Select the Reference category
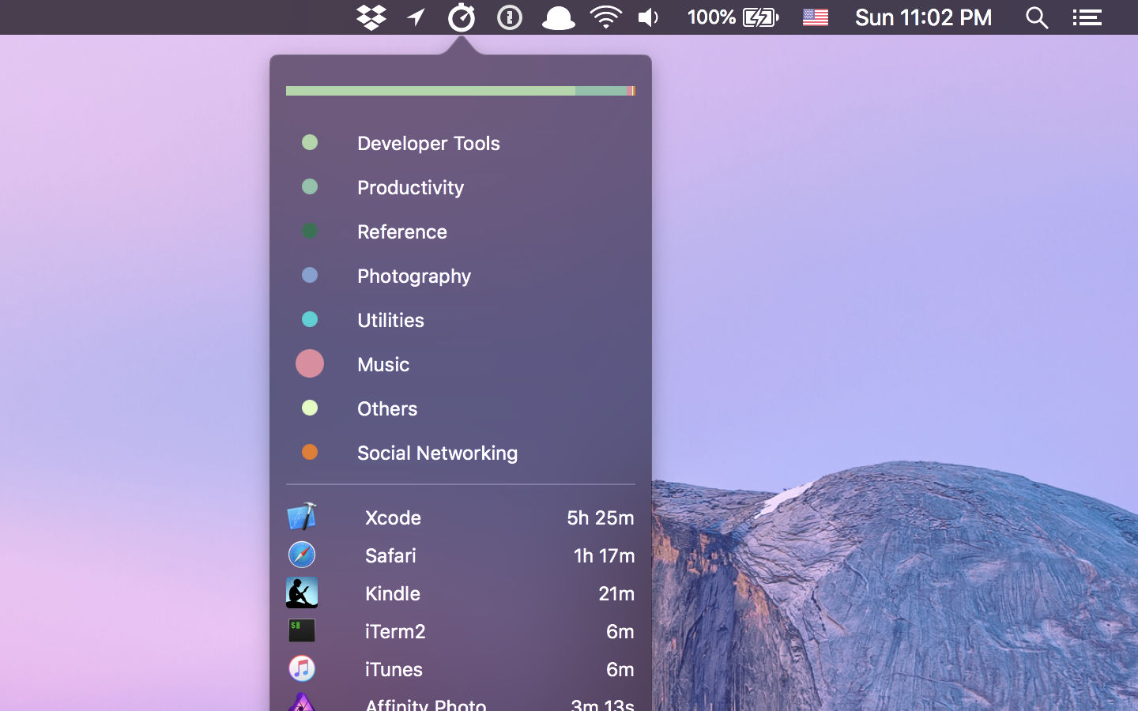Viewport: 1138px width, 711px height. point(402,231)
